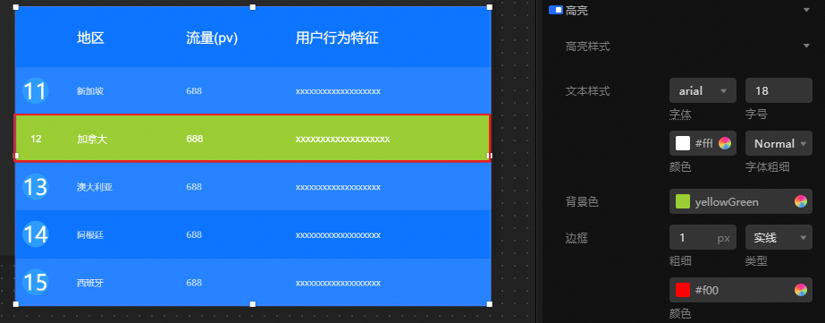Collapse the 高亮样式 section arrow
The height and width of the screenshot is (323, 825).
[x=806, y=47]
